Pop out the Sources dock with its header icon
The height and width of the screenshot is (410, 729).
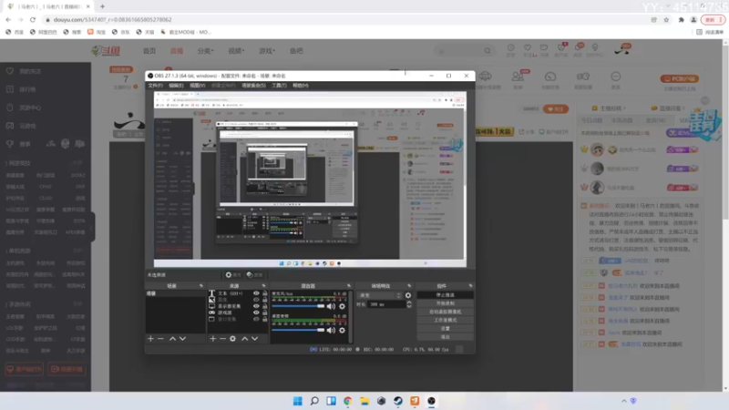[x=263, y=286]
